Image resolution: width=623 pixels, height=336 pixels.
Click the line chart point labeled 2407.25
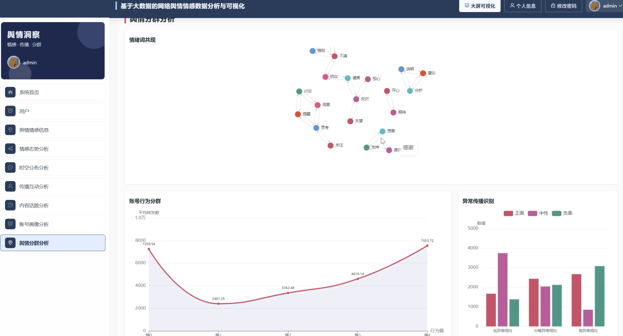click(x=219, y=304)
